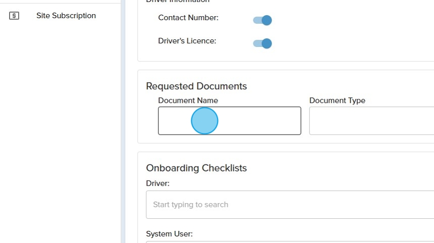The width and height of the screenshot is (434, 243).
Task: Click the Site Subscription dollar icon
Action: (14, 16)
